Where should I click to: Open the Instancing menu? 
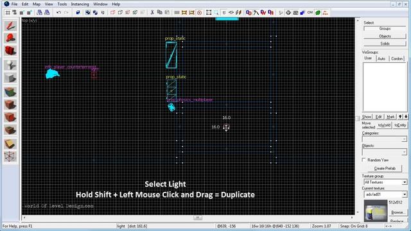80,4
